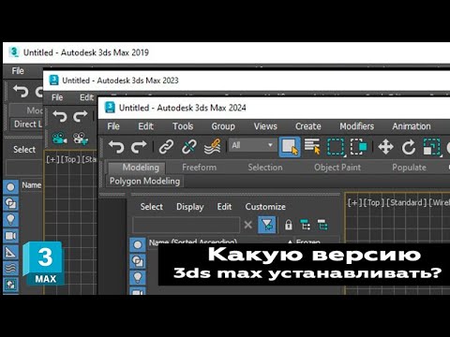Expand the Polygon Modeling panel
The height and width of the screenshot is (337, 450).
tap(144, 182)
